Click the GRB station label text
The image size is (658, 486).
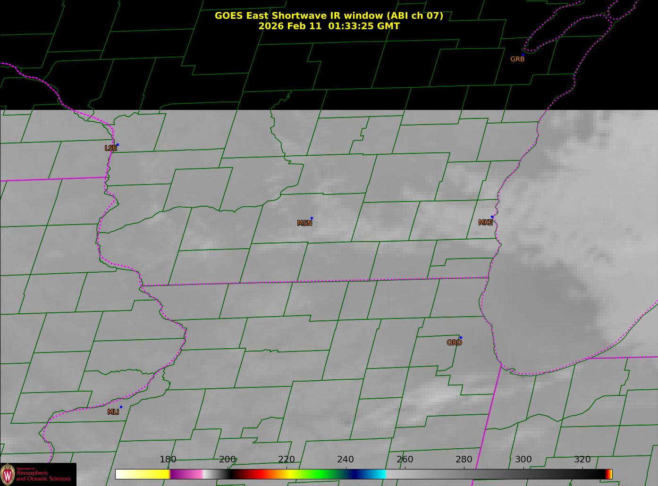pos(517,59)
